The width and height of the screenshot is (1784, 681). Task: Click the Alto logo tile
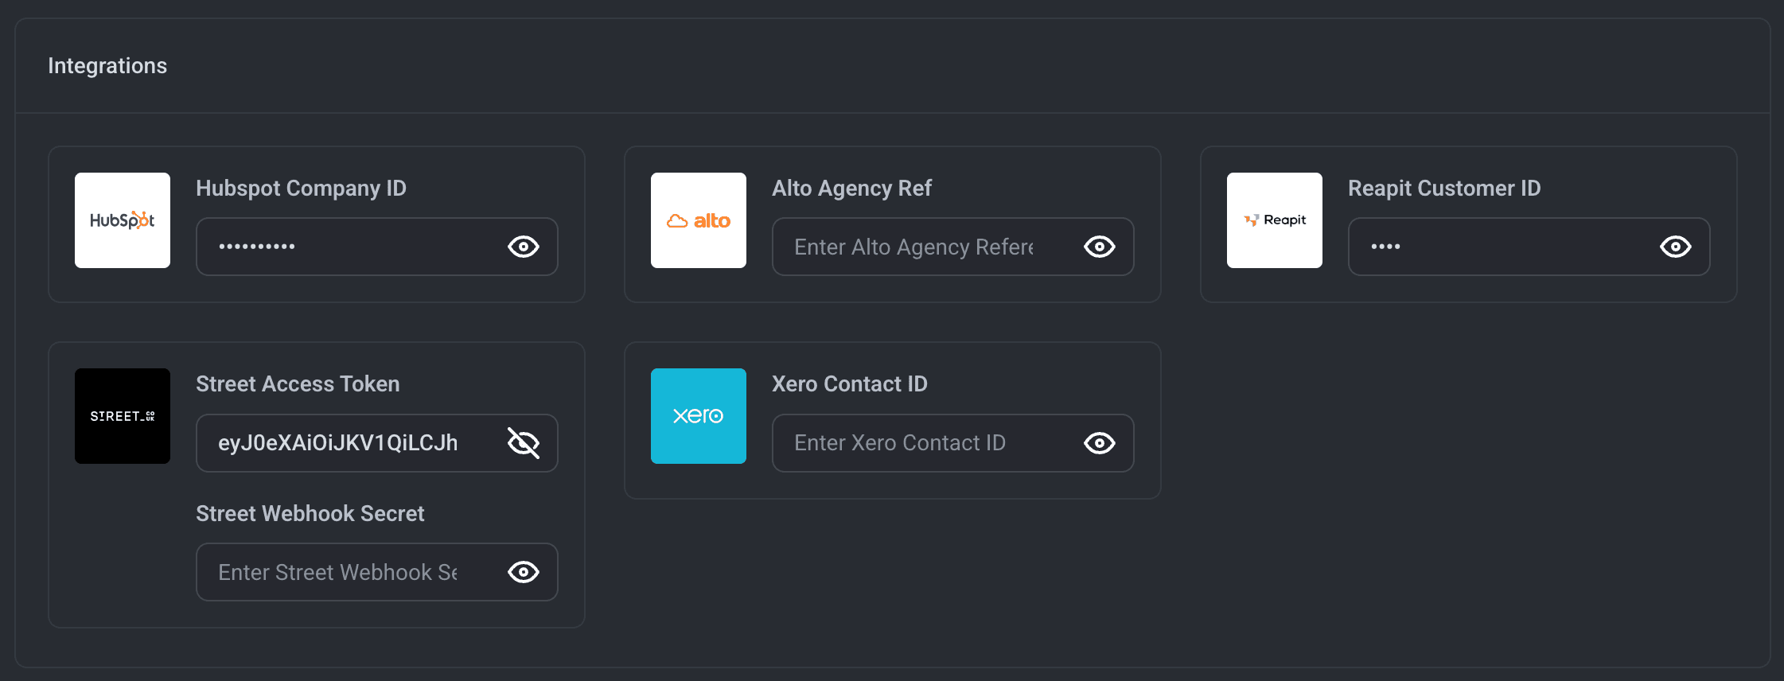point(698,220)
